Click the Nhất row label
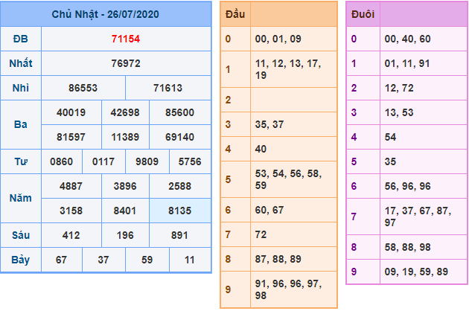469x311 pixels. click(21, 63)
